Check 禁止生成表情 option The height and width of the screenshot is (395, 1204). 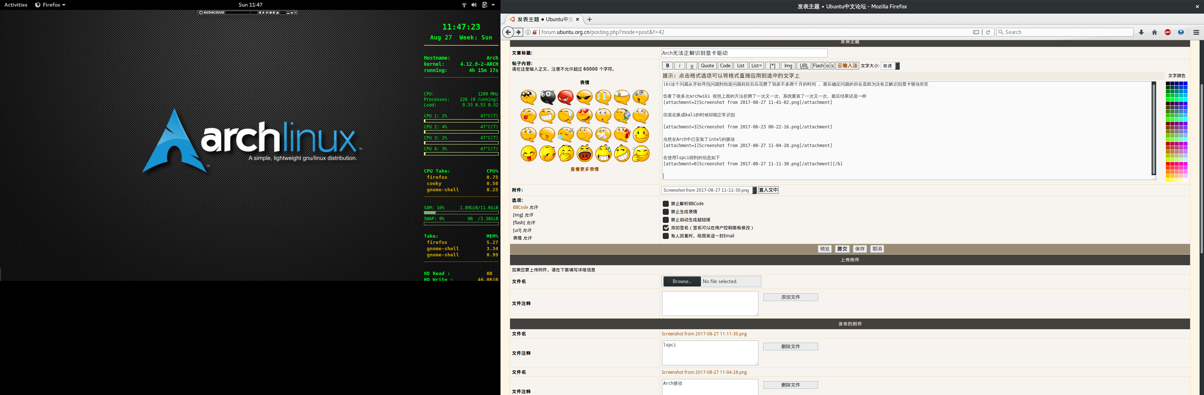click(665, 212)
